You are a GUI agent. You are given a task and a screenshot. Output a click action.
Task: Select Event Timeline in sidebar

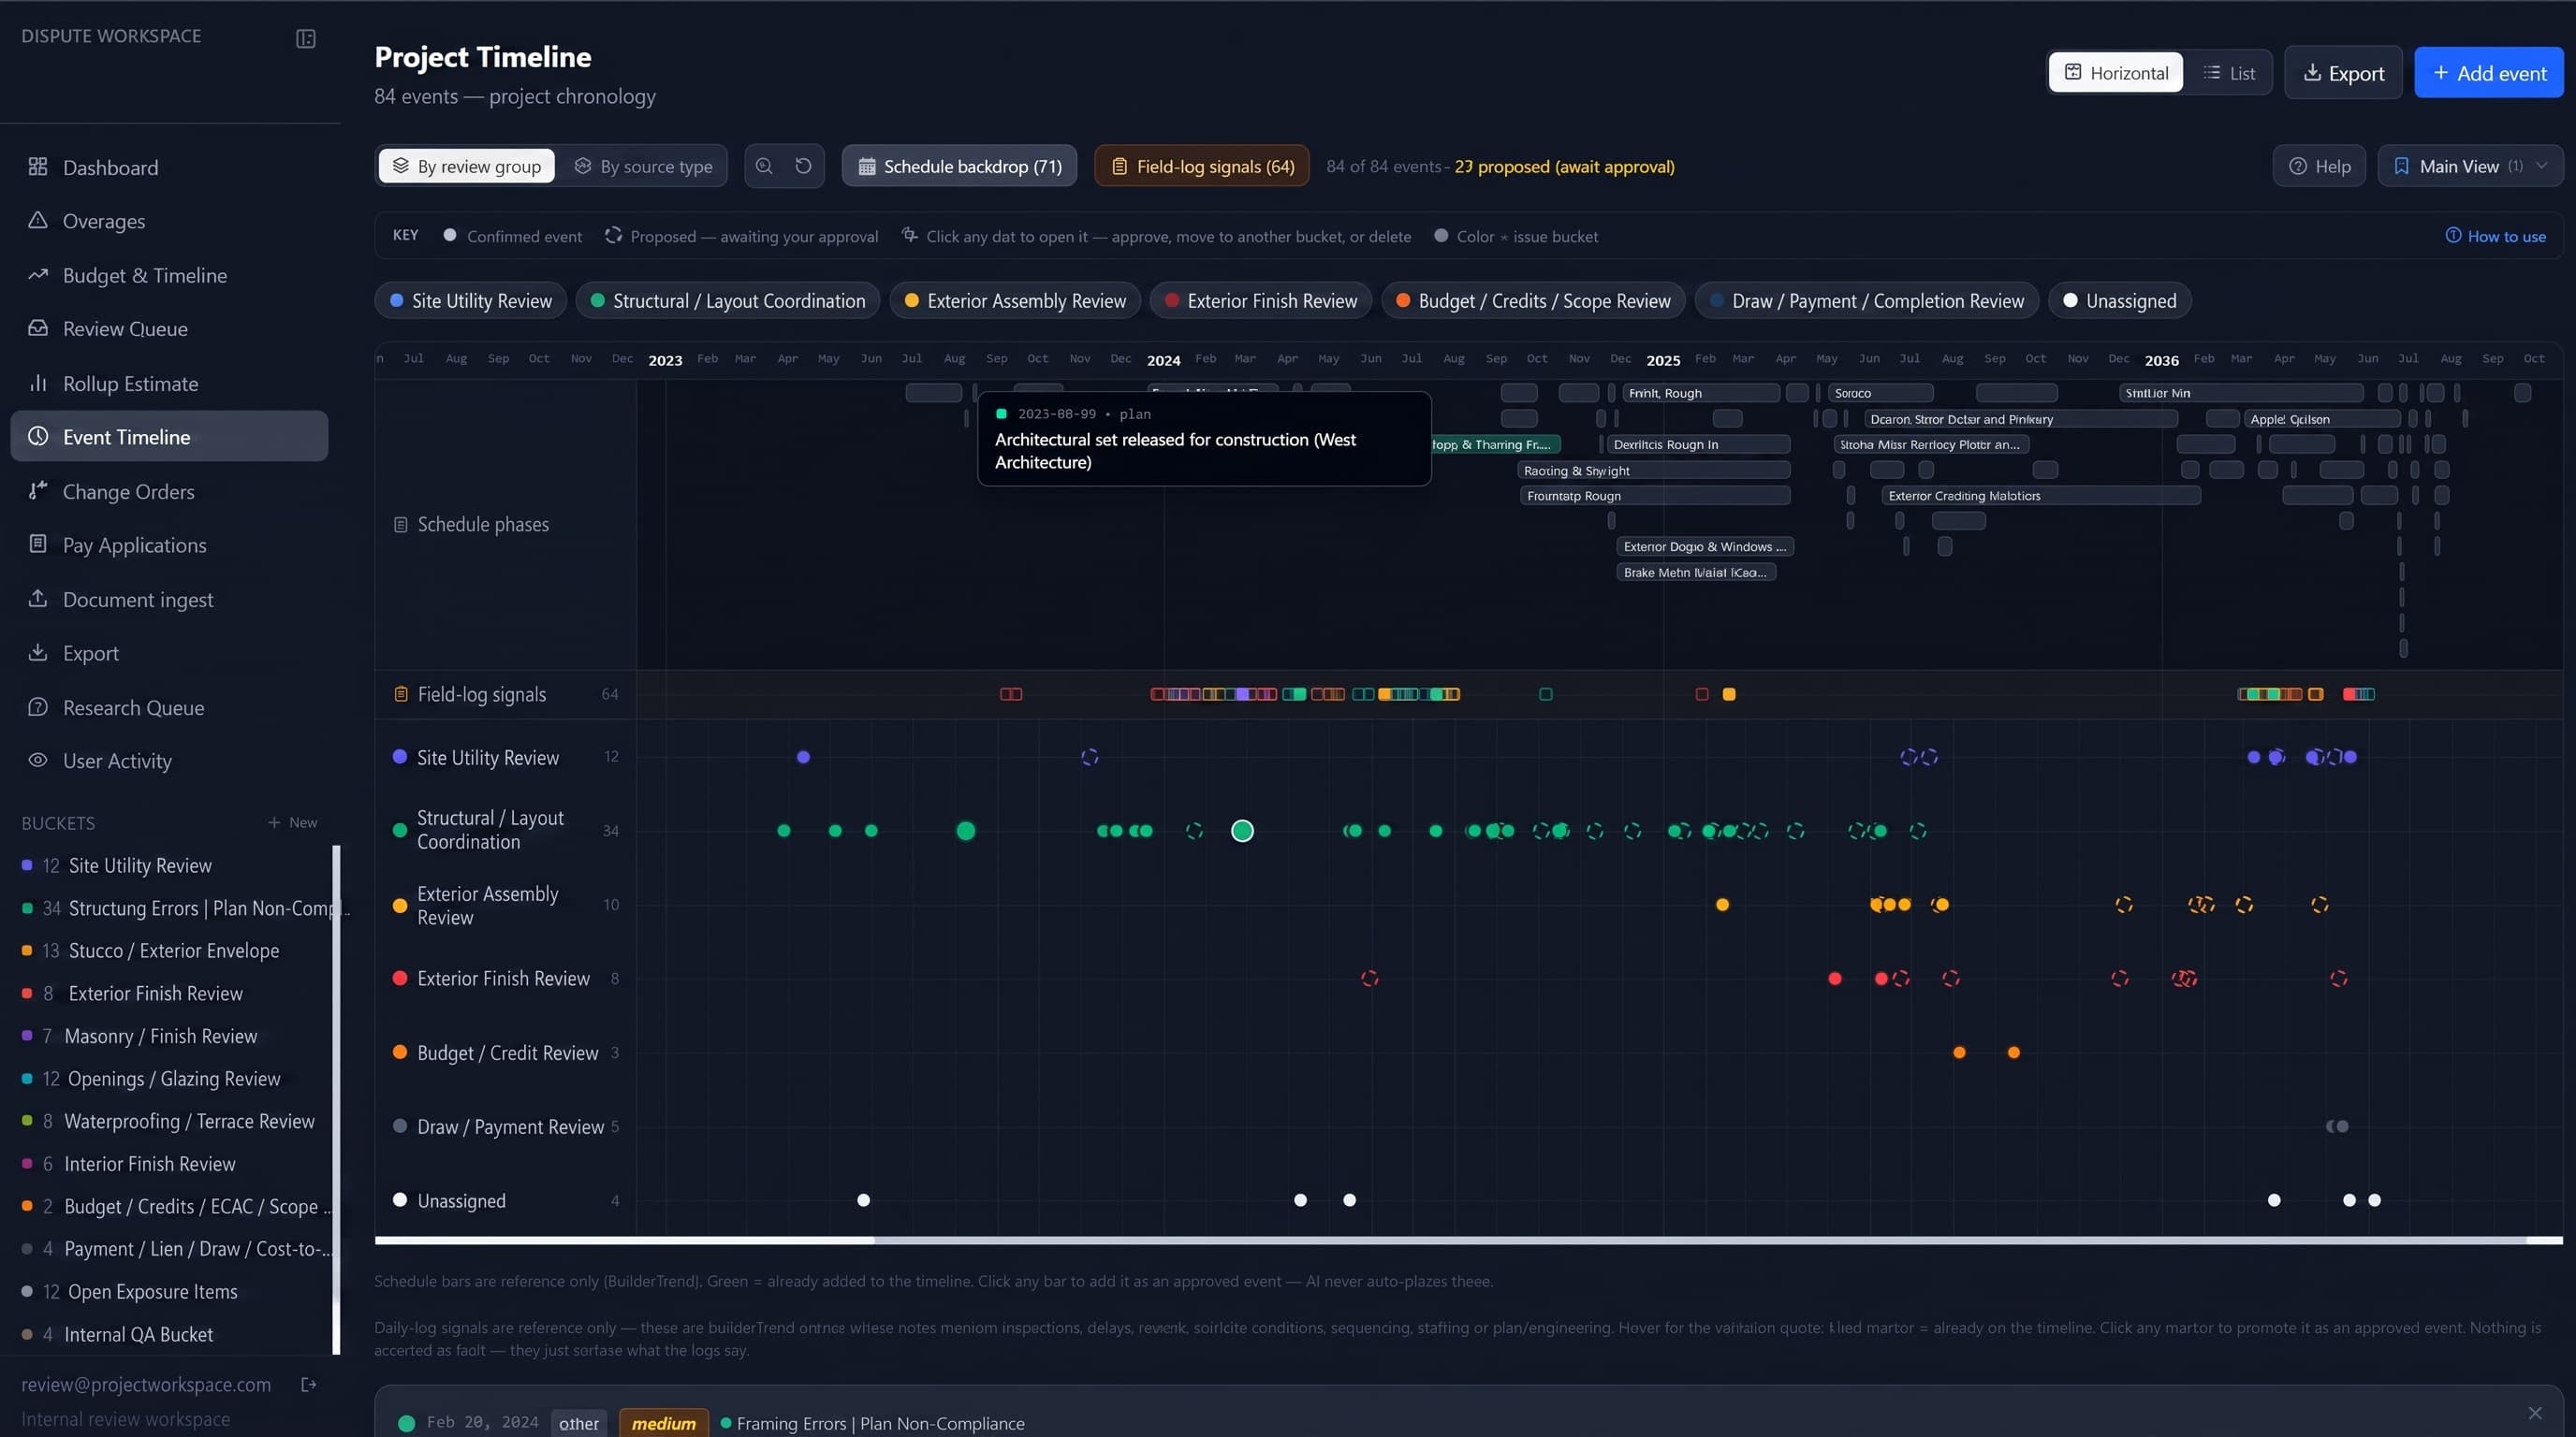169,437
